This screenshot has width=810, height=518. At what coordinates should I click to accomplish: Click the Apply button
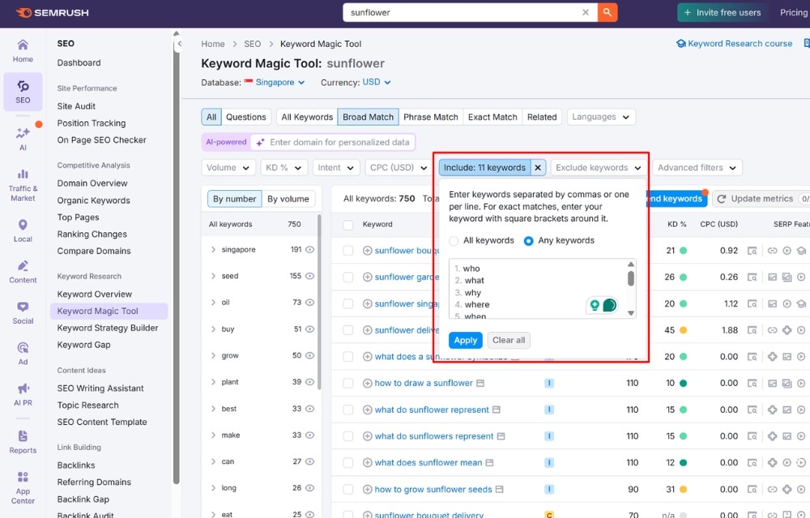tap(466, 341)
